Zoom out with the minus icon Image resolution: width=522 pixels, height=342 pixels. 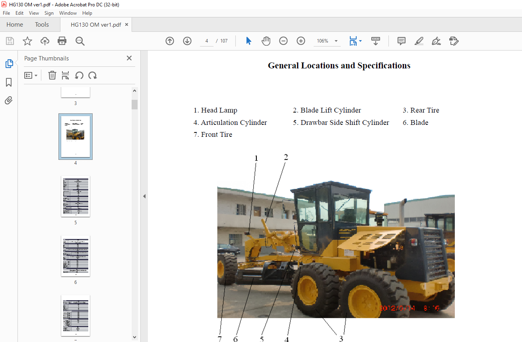(x=283, y=41)
